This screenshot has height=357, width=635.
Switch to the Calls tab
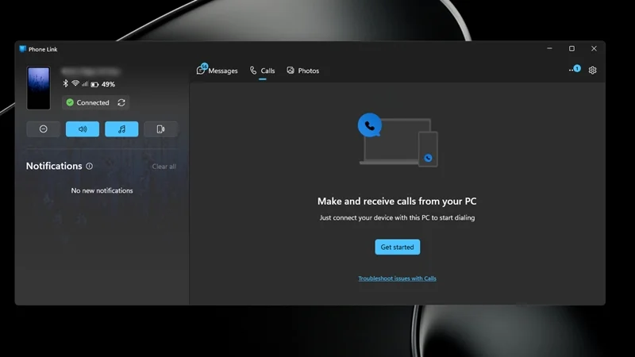point(263,71)
